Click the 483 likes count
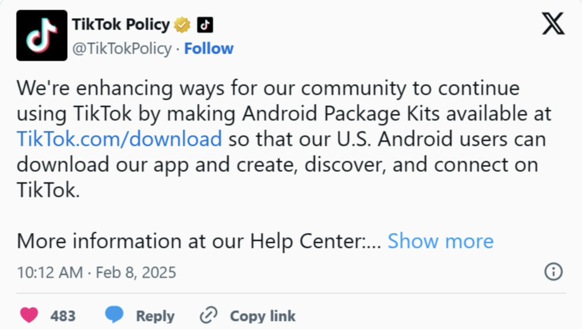Image resolution: width=582 pixels, height=329 pixels. coord(63,316)
